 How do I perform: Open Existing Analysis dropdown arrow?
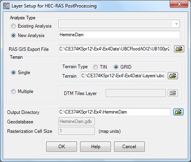pos(176,24)
